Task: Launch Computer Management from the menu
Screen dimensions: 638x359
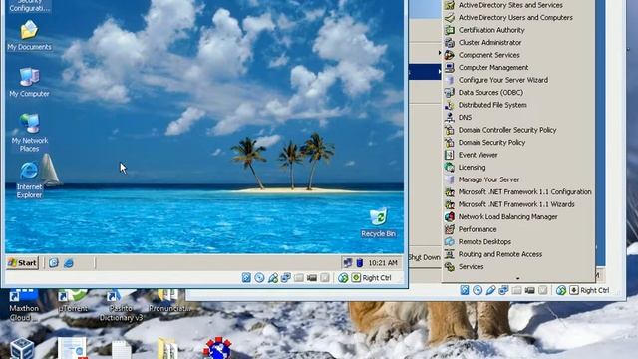Action: (518, 68)
